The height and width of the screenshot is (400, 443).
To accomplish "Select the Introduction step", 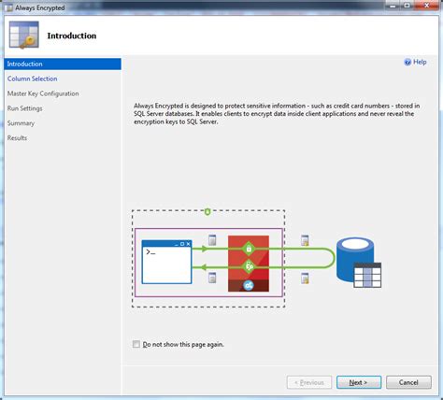I will [63, 64].
